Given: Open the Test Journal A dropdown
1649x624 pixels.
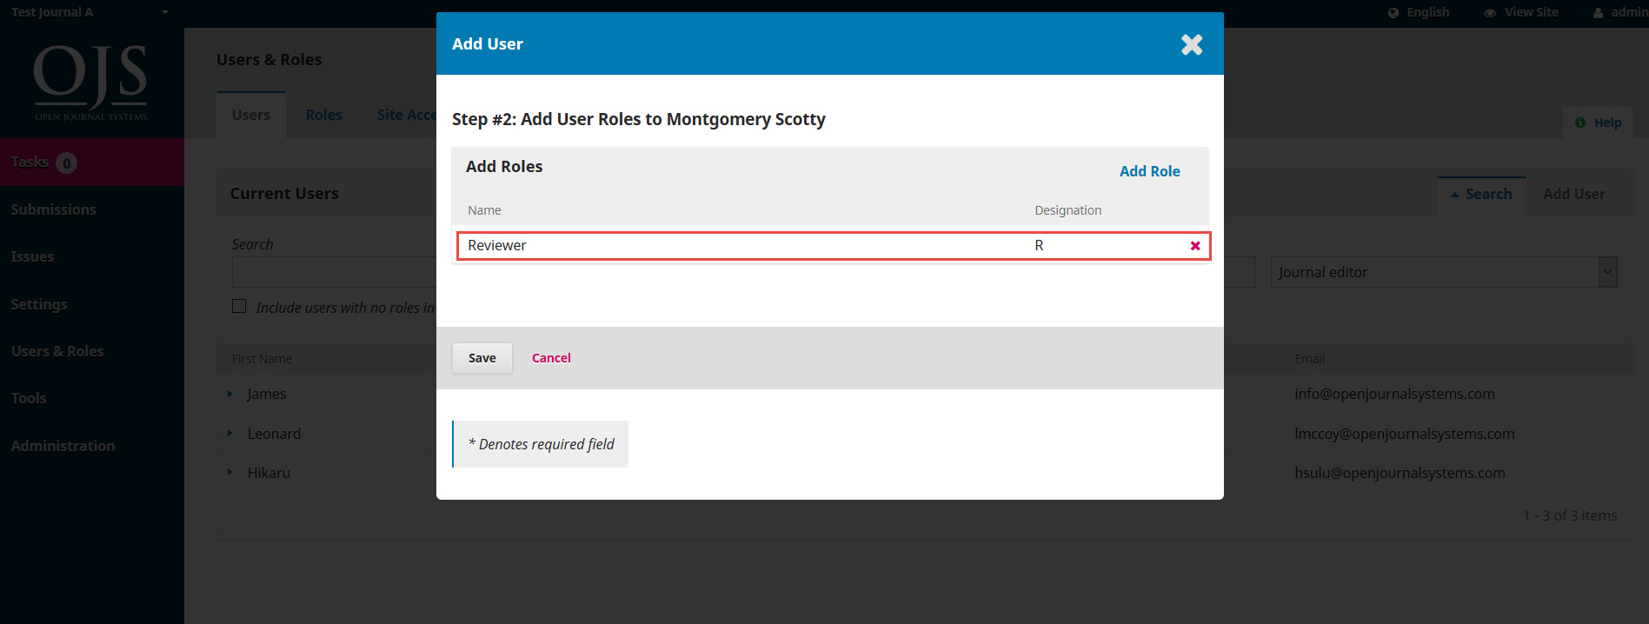Looking at the screenshot, I should pos(90,12).
